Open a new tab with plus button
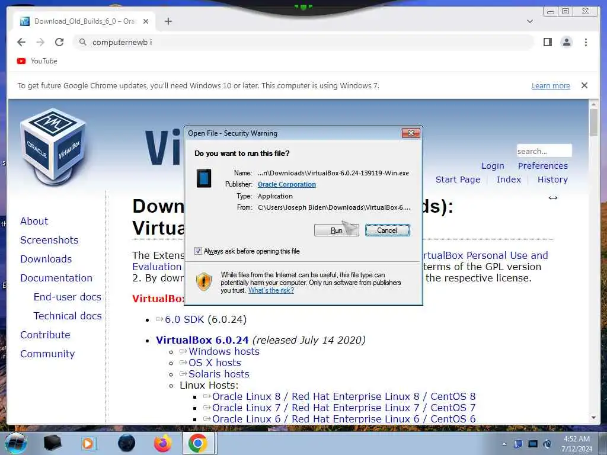 [x=168, y=21]
